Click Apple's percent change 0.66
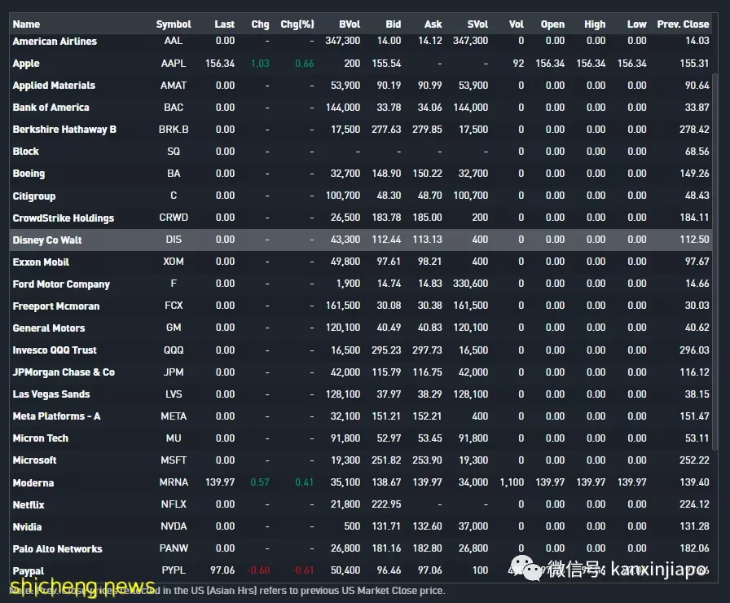This screenshot has width=730, height=603. pyautogui.click(x=305, y=63)
